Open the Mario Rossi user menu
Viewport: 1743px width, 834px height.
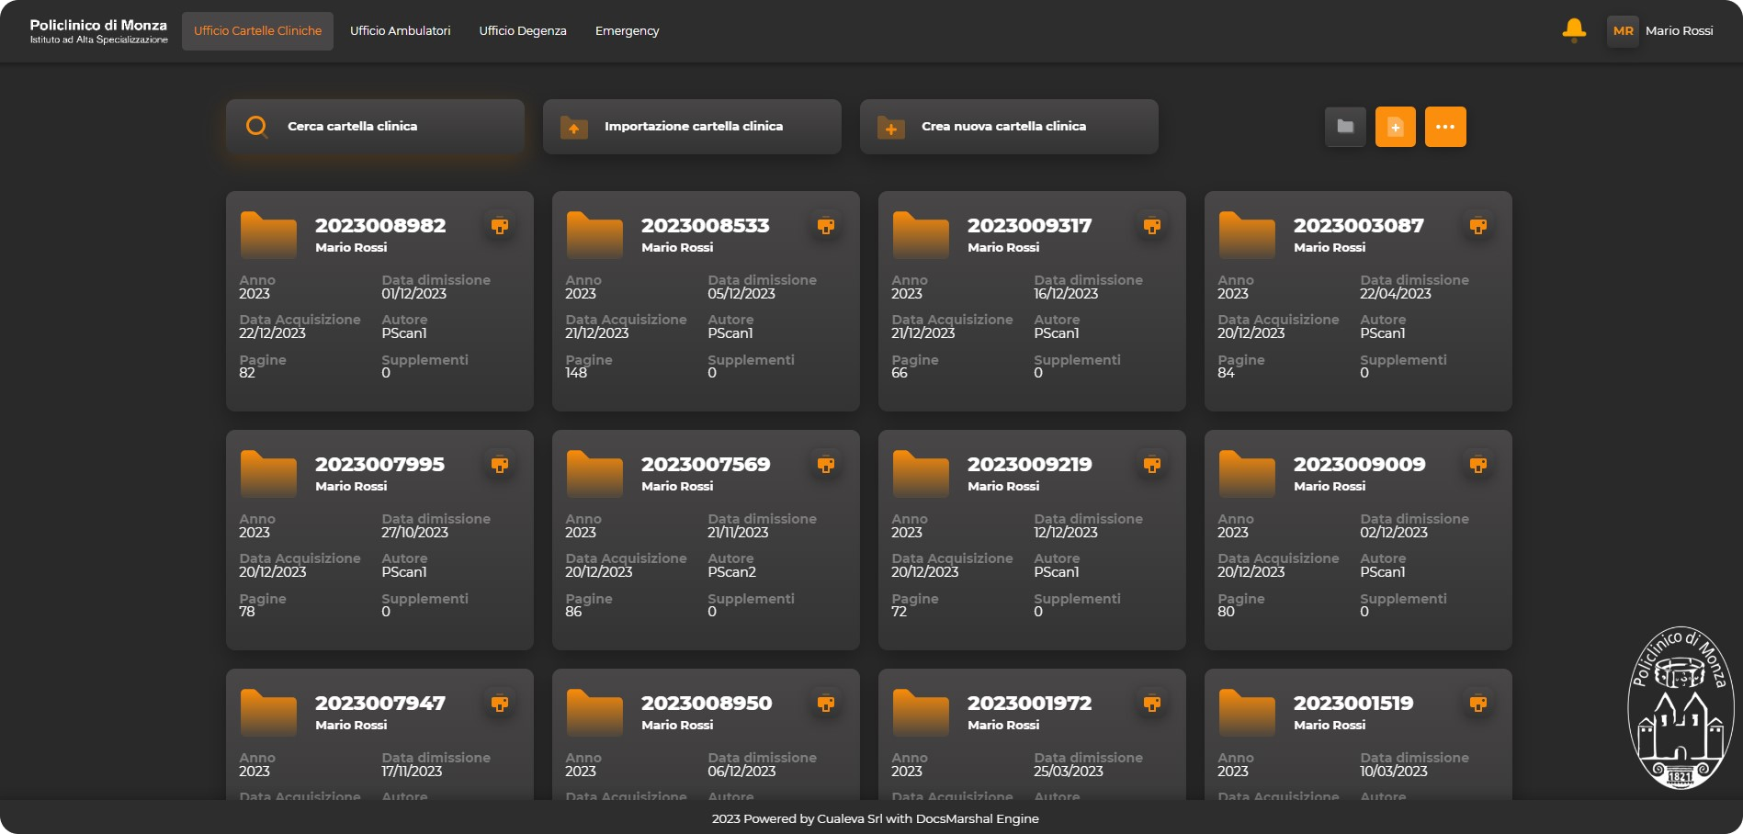1679,31
